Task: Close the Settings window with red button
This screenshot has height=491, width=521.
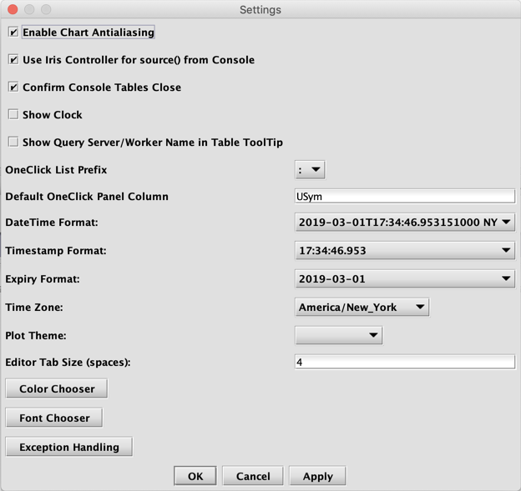Action: 13,9
